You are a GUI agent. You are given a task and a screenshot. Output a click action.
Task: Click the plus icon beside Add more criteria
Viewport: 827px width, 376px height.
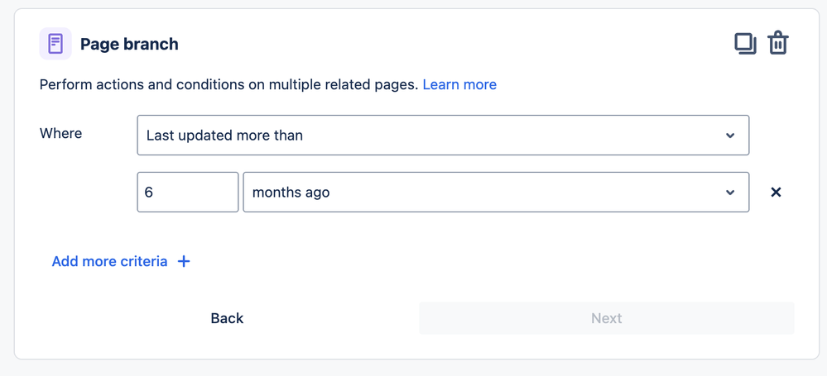[x=184, y=261]
